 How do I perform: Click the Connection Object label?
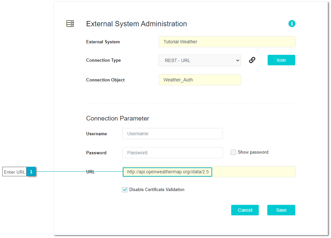pos(105,80)
